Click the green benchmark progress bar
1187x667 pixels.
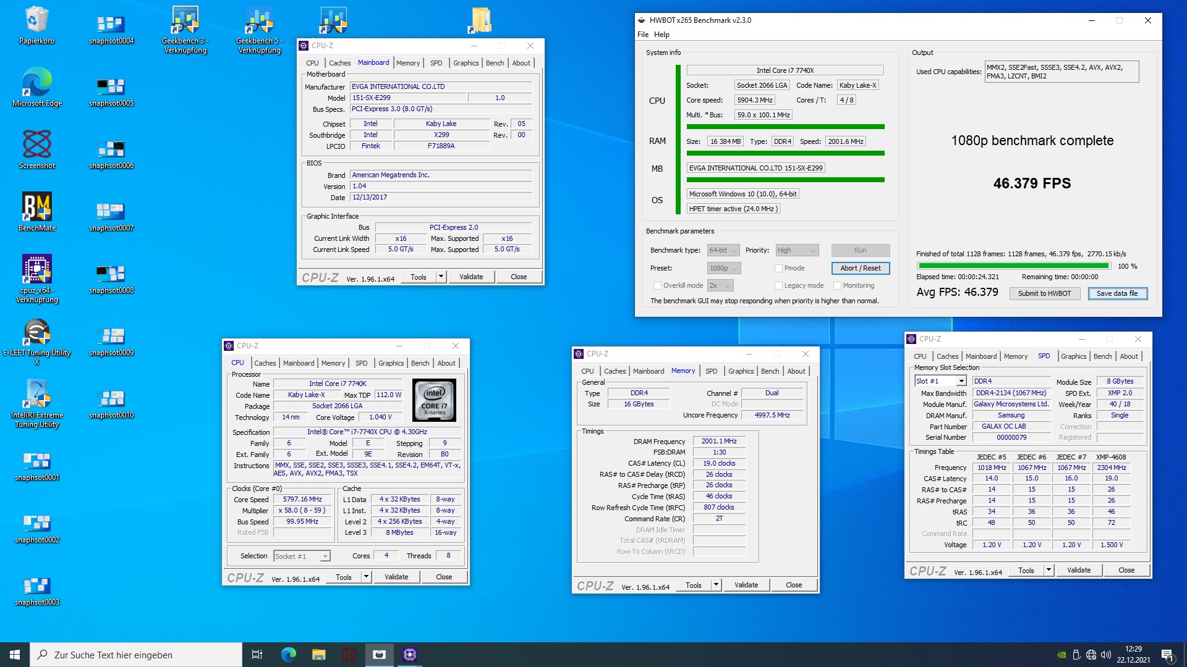pos(1014,266)
